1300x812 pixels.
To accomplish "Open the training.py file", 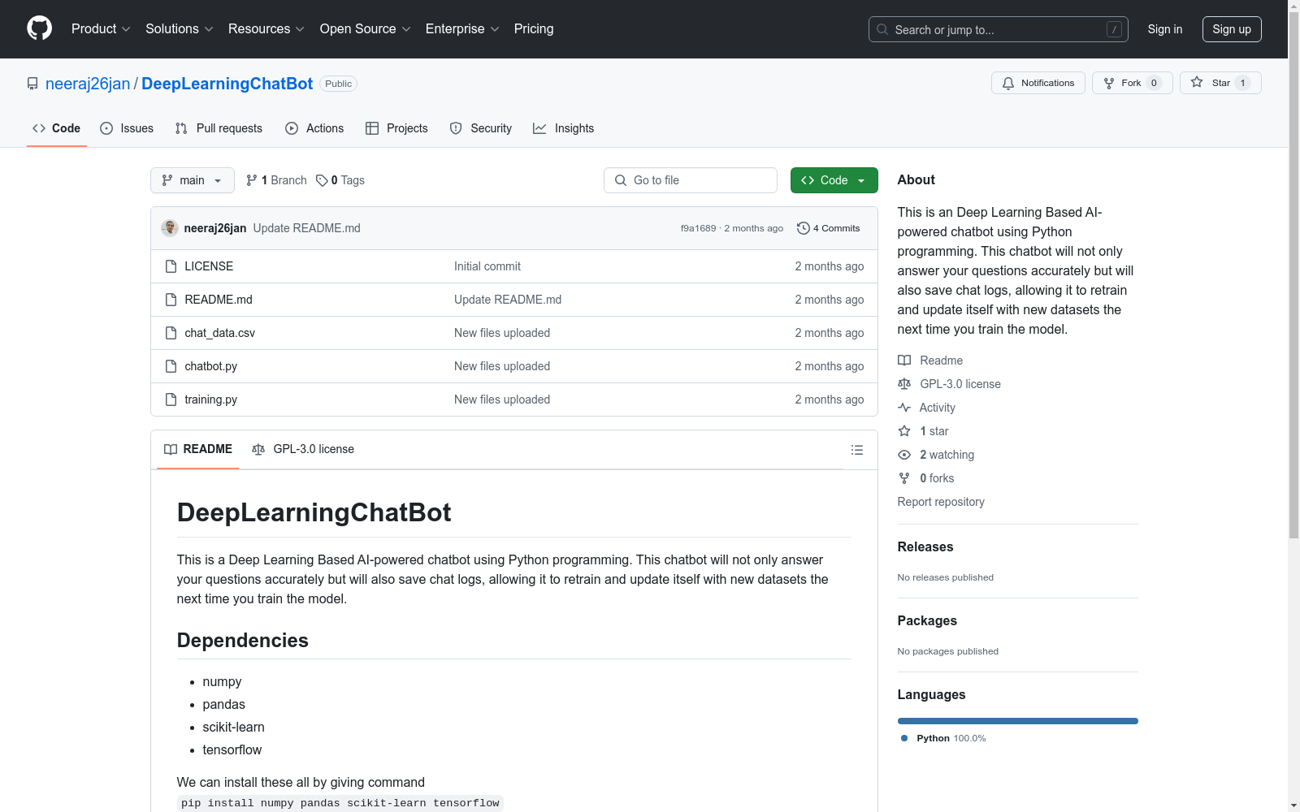I will (211, 400).
